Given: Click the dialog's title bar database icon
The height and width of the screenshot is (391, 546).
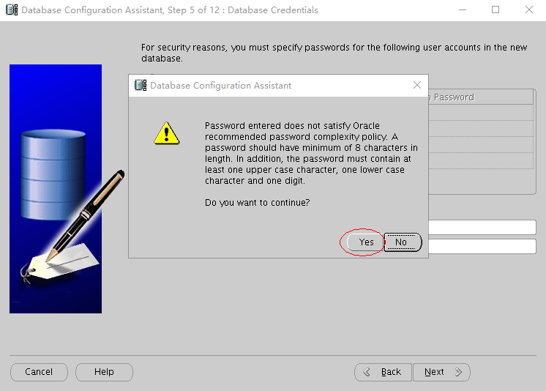Looking at the screenshot, I should pos(141,85).
